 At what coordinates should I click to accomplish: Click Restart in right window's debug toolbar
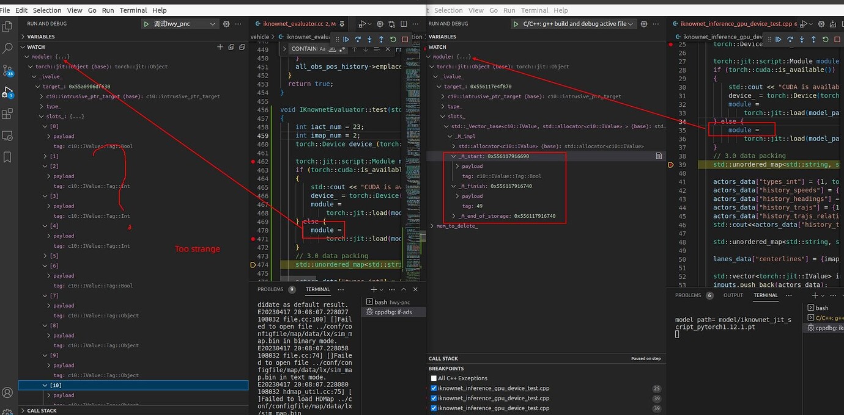tap(825, 40)
